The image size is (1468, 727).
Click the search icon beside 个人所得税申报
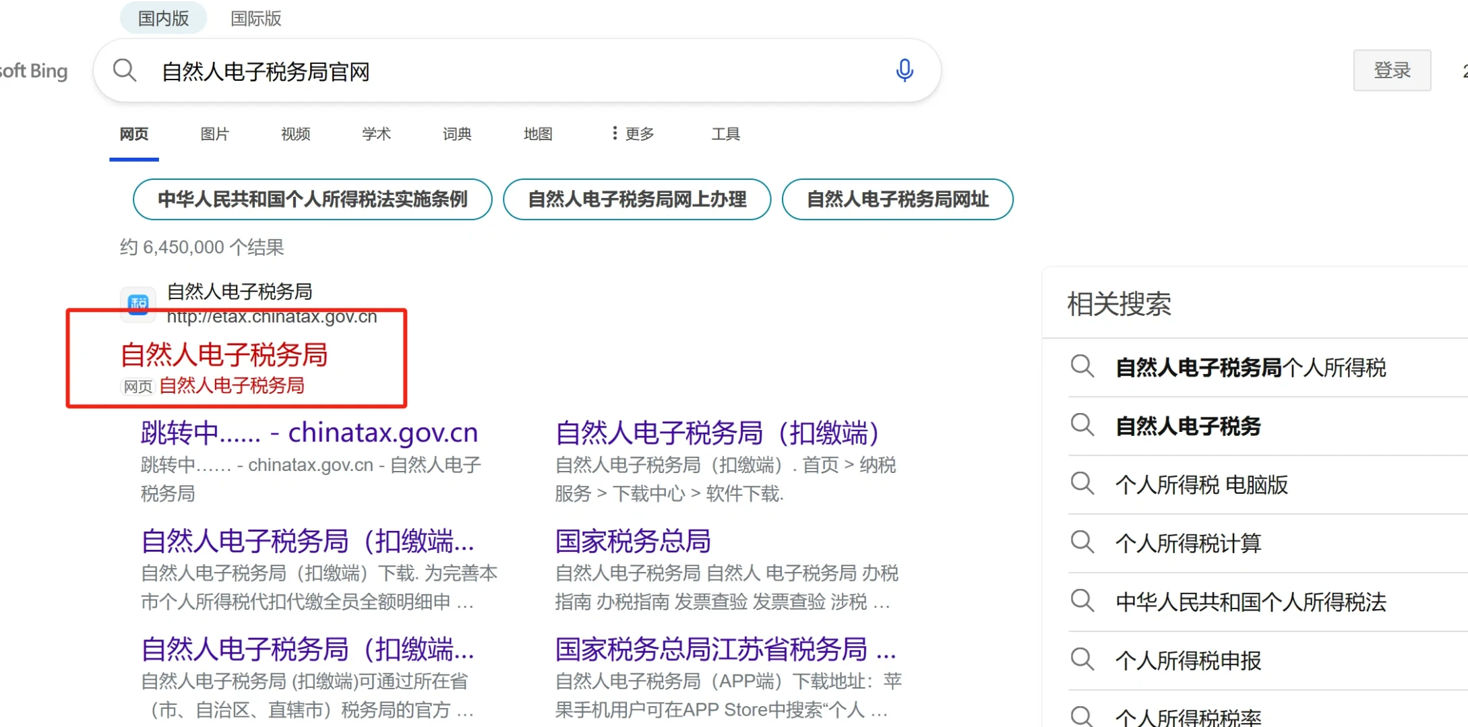1082,660
